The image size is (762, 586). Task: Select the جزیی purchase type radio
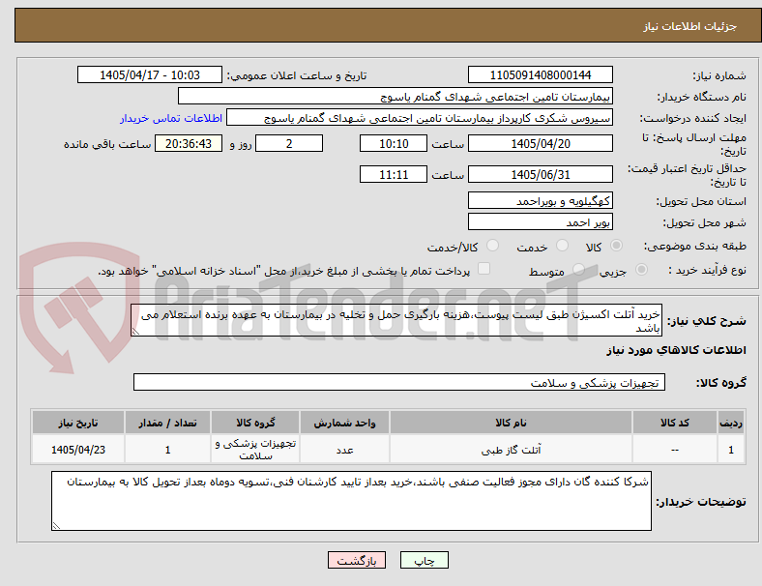641,269
